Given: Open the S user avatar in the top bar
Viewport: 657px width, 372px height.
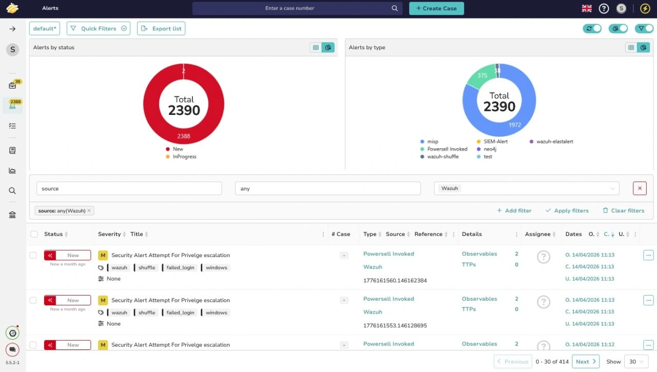Looking at the screenshot, I should point(621,8).
